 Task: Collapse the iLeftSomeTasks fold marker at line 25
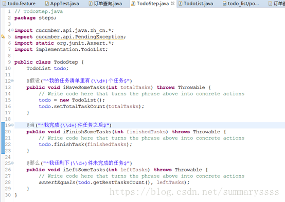12,163
